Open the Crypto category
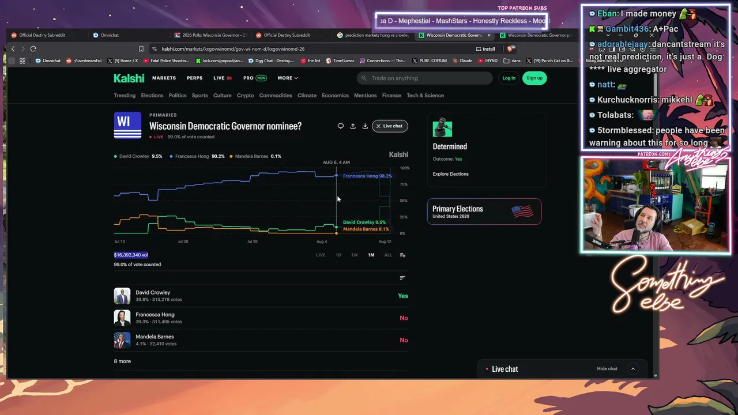This screenshot has height=415, width=738. coord(245,96)
